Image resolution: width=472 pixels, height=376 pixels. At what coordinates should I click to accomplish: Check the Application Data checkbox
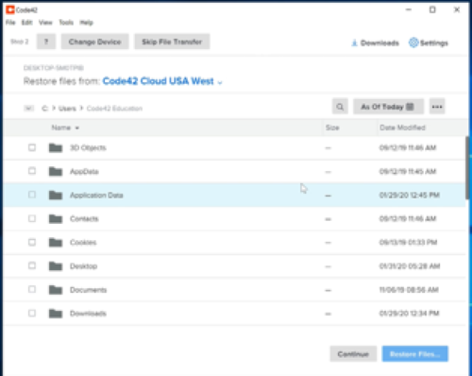pos(32,195)
